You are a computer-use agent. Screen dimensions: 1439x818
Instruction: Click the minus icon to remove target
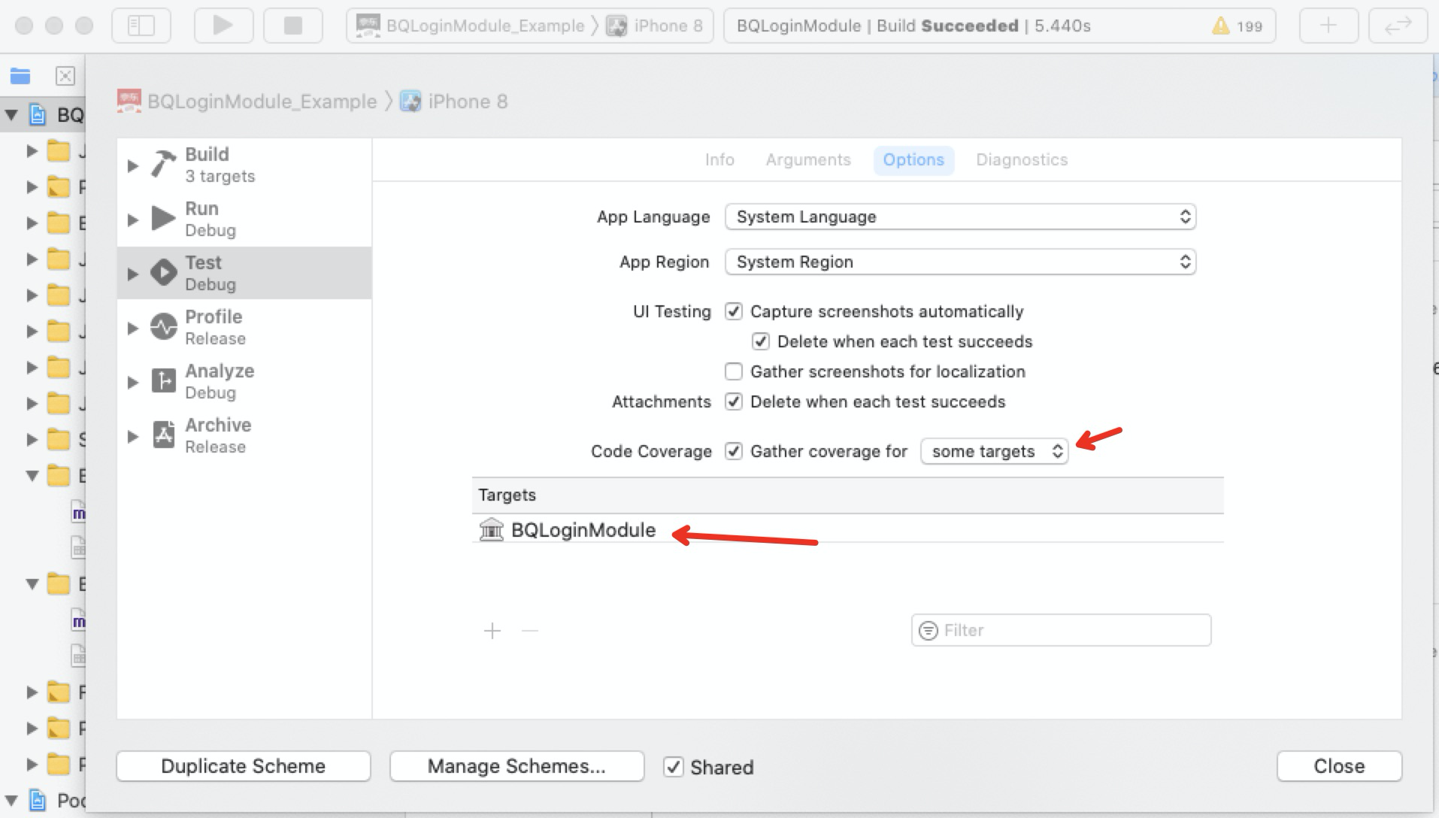[530, 630]
